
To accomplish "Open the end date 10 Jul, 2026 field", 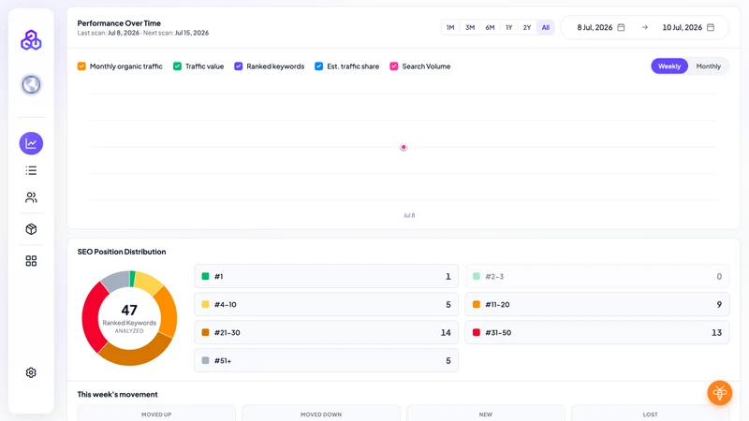I will 688,27.
